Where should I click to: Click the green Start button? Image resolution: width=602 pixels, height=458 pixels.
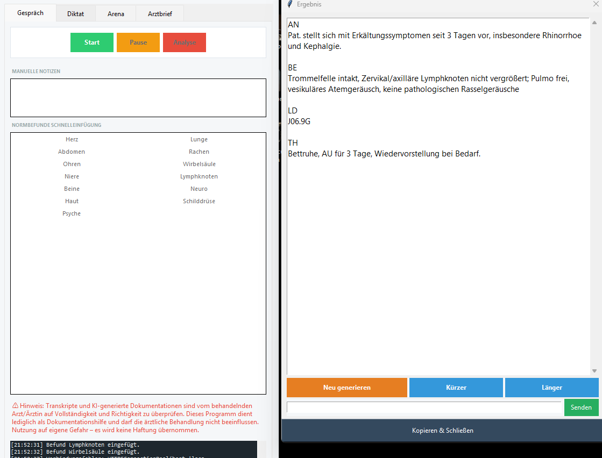(91, 42)
